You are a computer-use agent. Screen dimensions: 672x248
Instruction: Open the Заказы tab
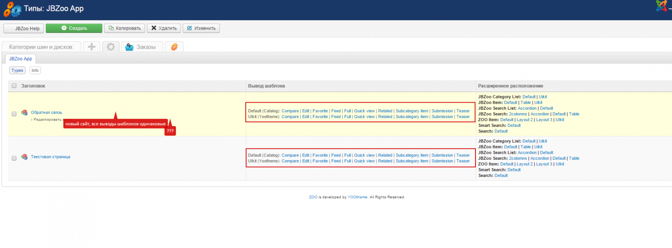(142, 47)
